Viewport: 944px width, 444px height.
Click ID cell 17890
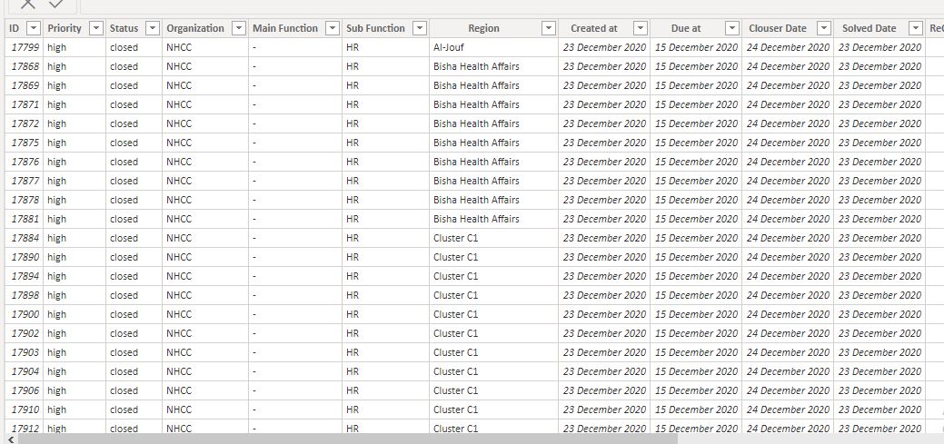click(x=25, y=257)
